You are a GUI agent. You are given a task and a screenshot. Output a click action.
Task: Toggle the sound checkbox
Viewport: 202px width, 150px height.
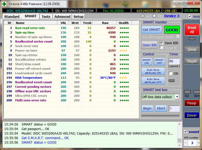(x=186, y=132)
